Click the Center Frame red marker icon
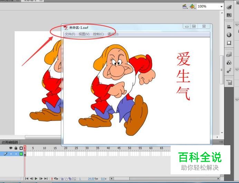The width and height of the screenshot is (239, 183). point(52,178)
